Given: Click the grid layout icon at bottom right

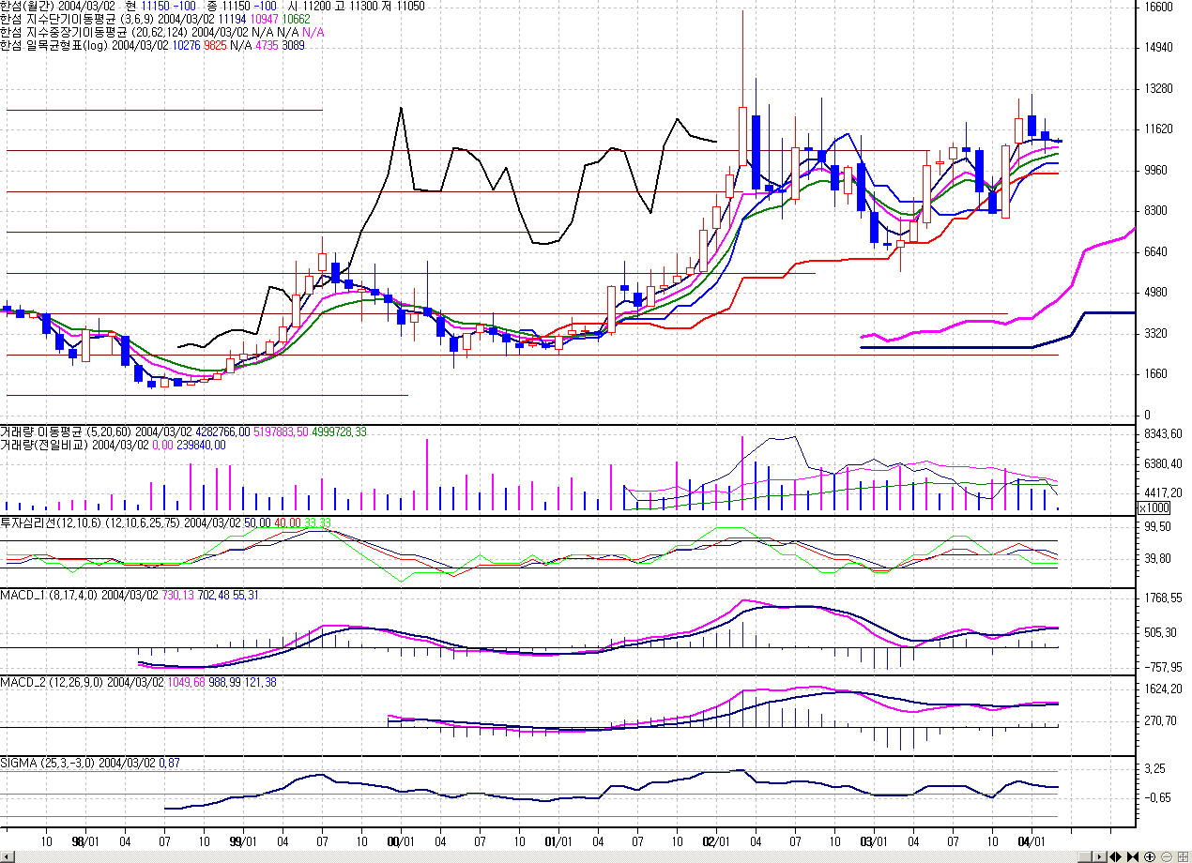Looking at the screenshot, I should pyautogui.click(x=1183, y=857).
